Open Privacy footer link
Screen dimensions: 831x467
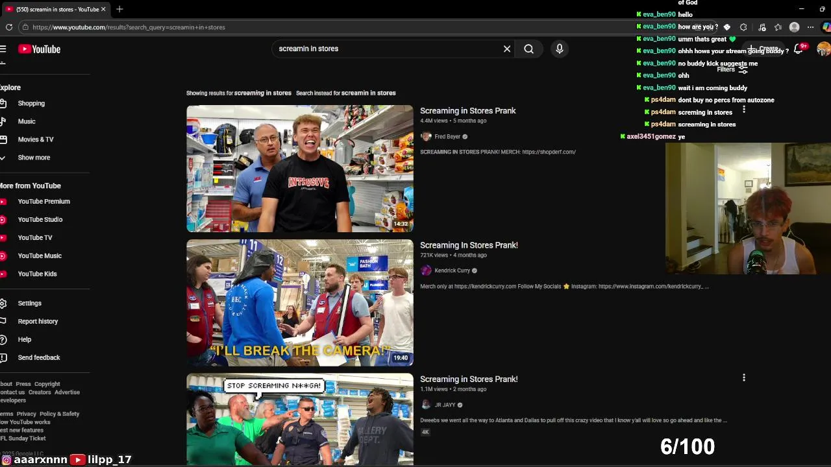click(x=27, y=414)
